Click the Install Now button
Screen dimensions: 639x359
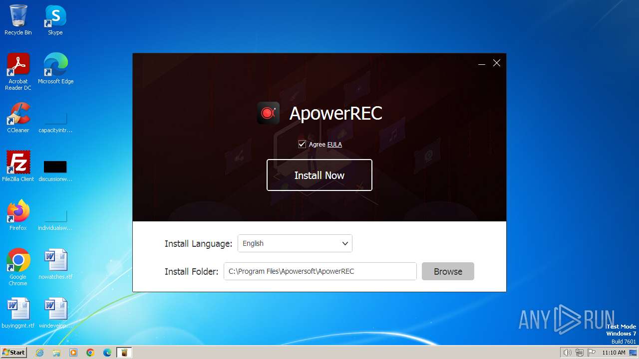point(319,175)
